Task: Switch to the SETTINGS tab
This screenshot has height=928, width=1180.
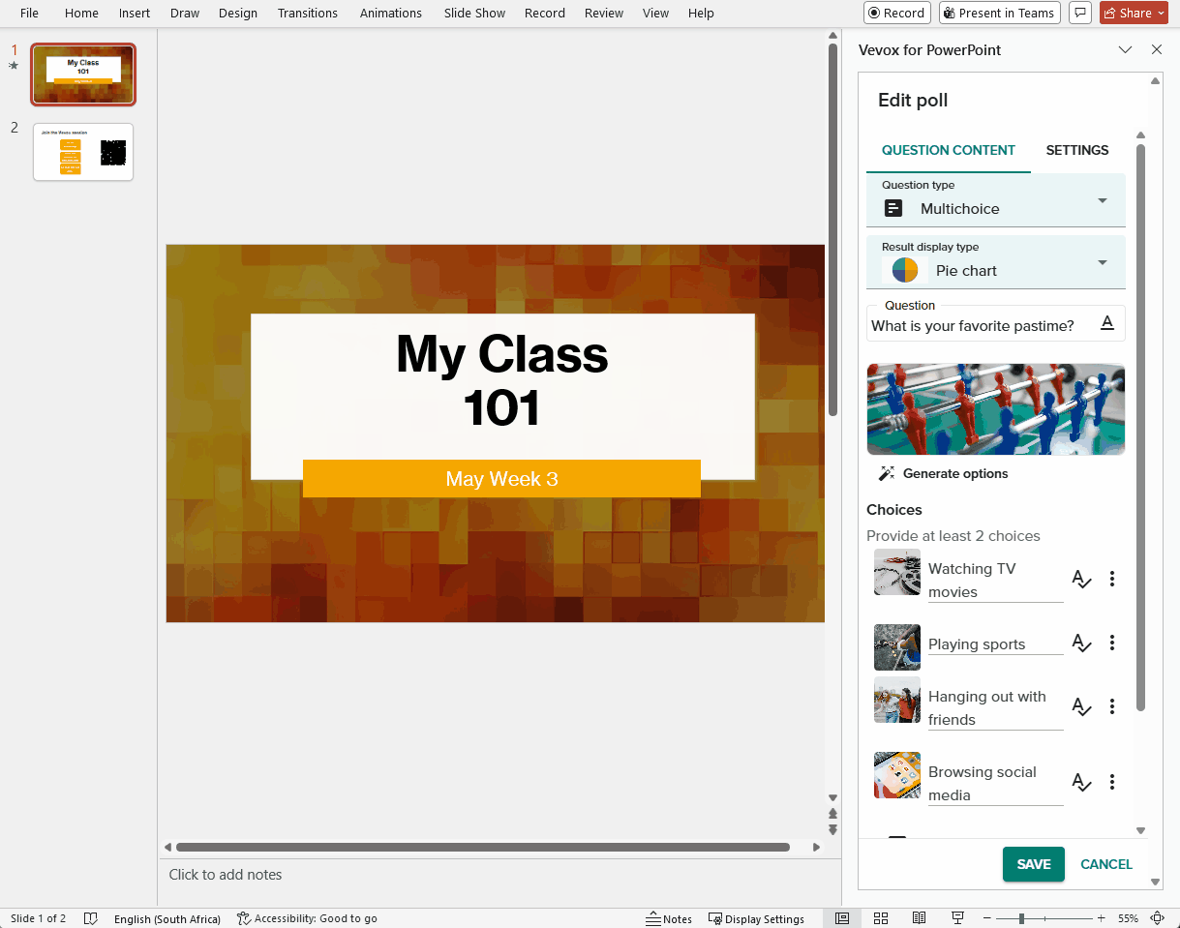Action: [x=1076, y=150]
